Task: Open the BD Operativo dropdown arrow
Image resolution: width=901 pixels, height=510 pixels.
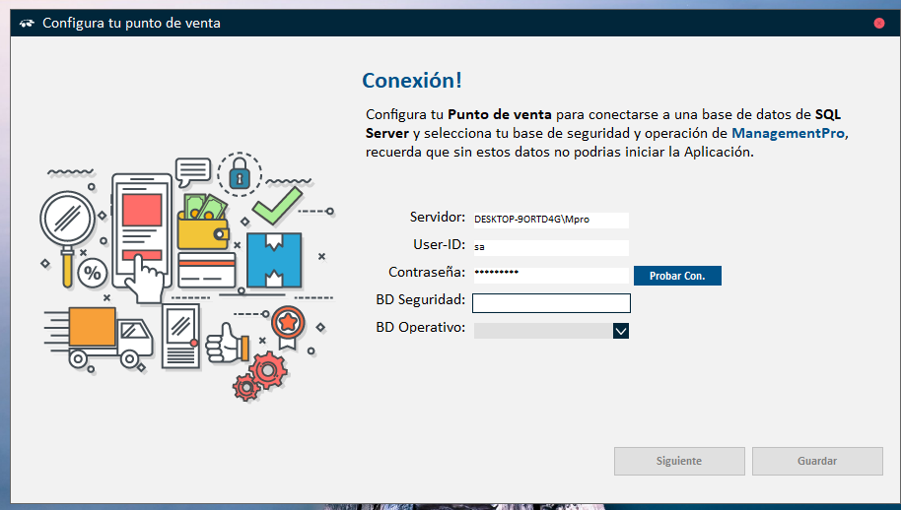Action: tap(620, 331)
